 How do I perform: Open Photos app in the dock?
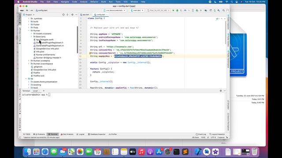(x=80, y=152)
